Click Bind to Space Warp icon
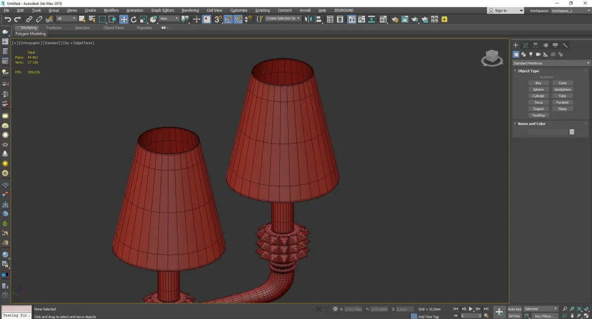 49,19
